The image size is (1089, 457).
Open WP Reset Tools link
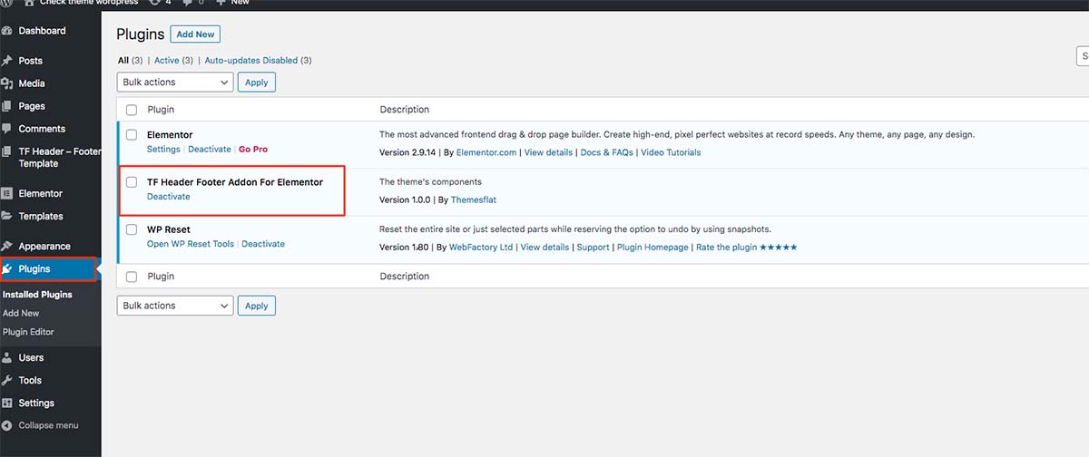(x=191, y=244)
